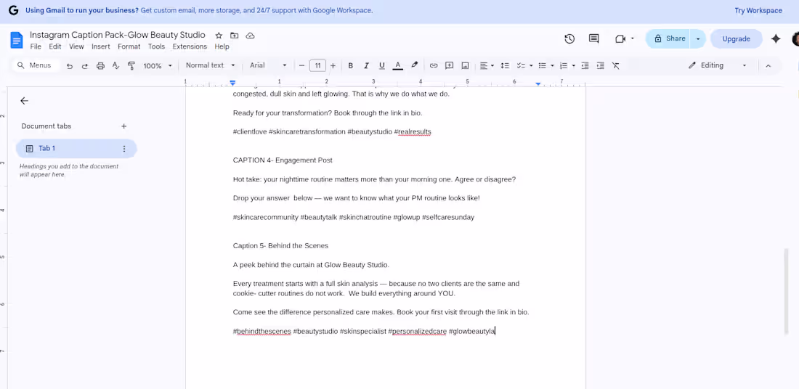The image size is (799, 389).
Task: Open numbered list options arrow
Action: coord(574,66)
